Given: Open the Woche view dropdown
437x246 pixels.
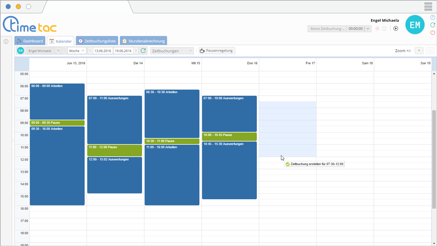Looking at the screenshot, I should tap(77, 51).
